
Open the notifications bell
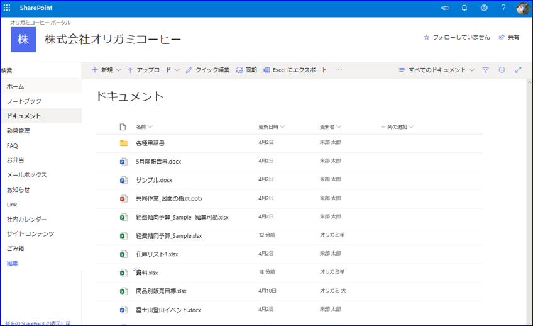coord(464,8)
